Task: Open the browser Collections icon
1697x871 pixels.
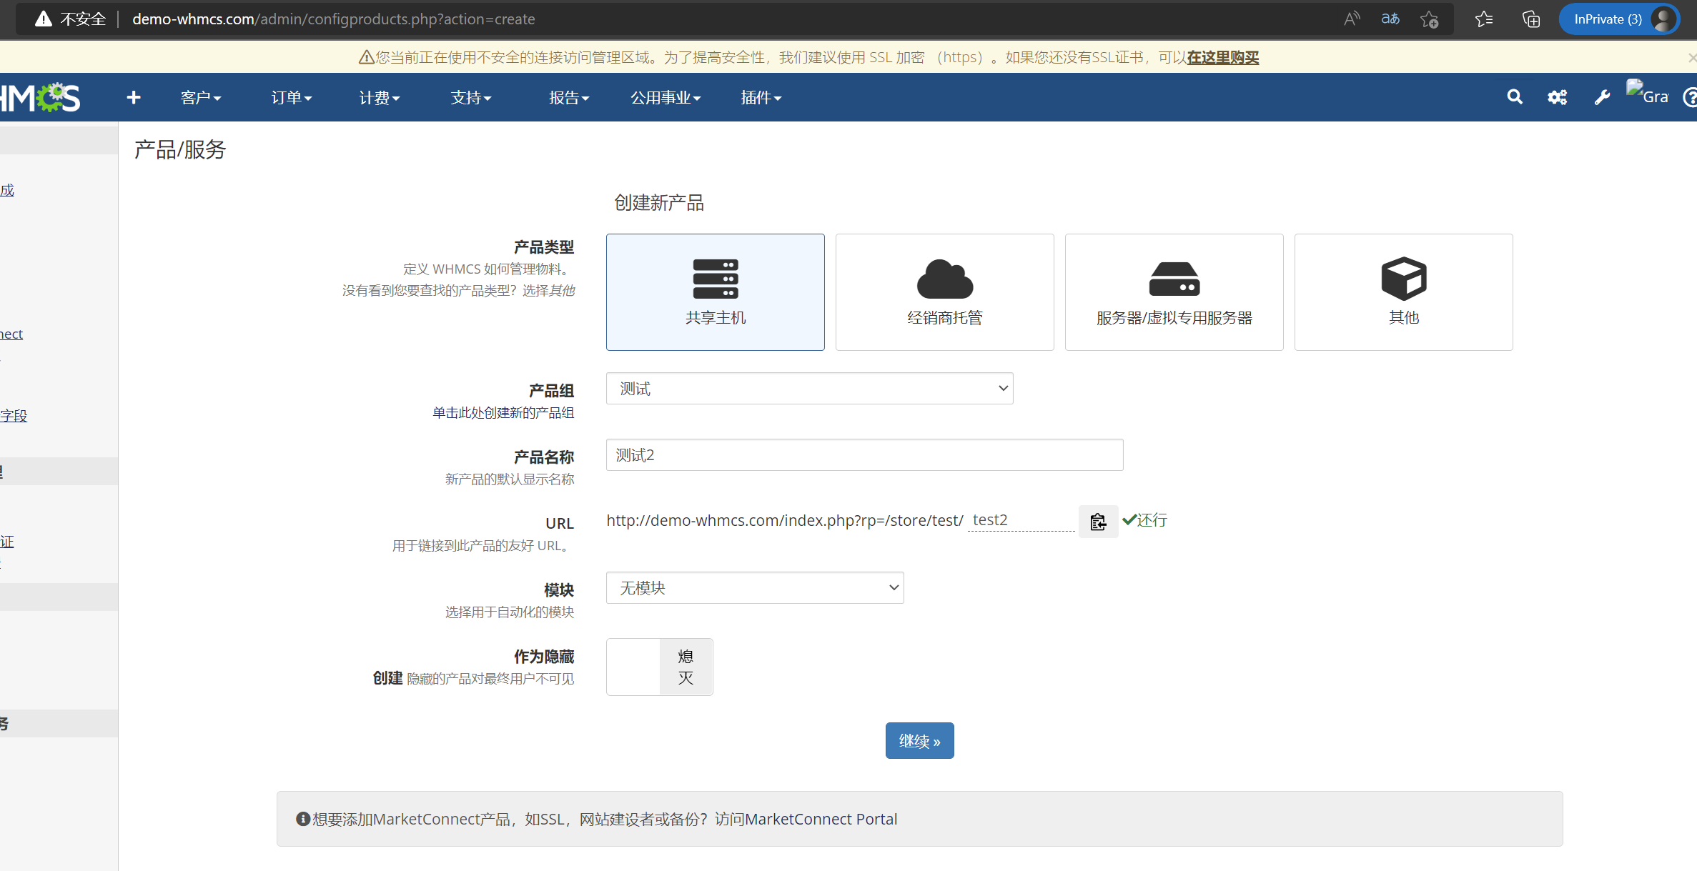Action: tap(1530, 19)
